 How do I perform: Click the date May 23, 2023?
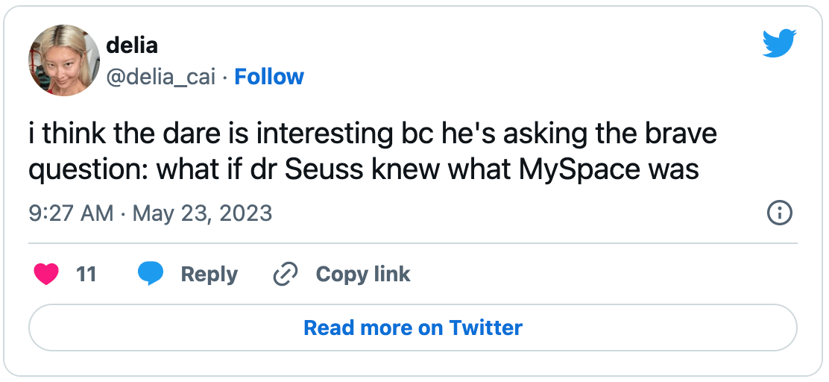pos(202,213)
